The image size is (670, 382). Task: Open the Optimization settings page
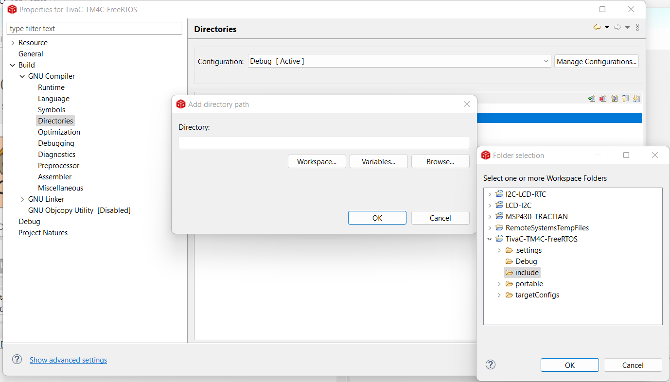coord(59,132)
